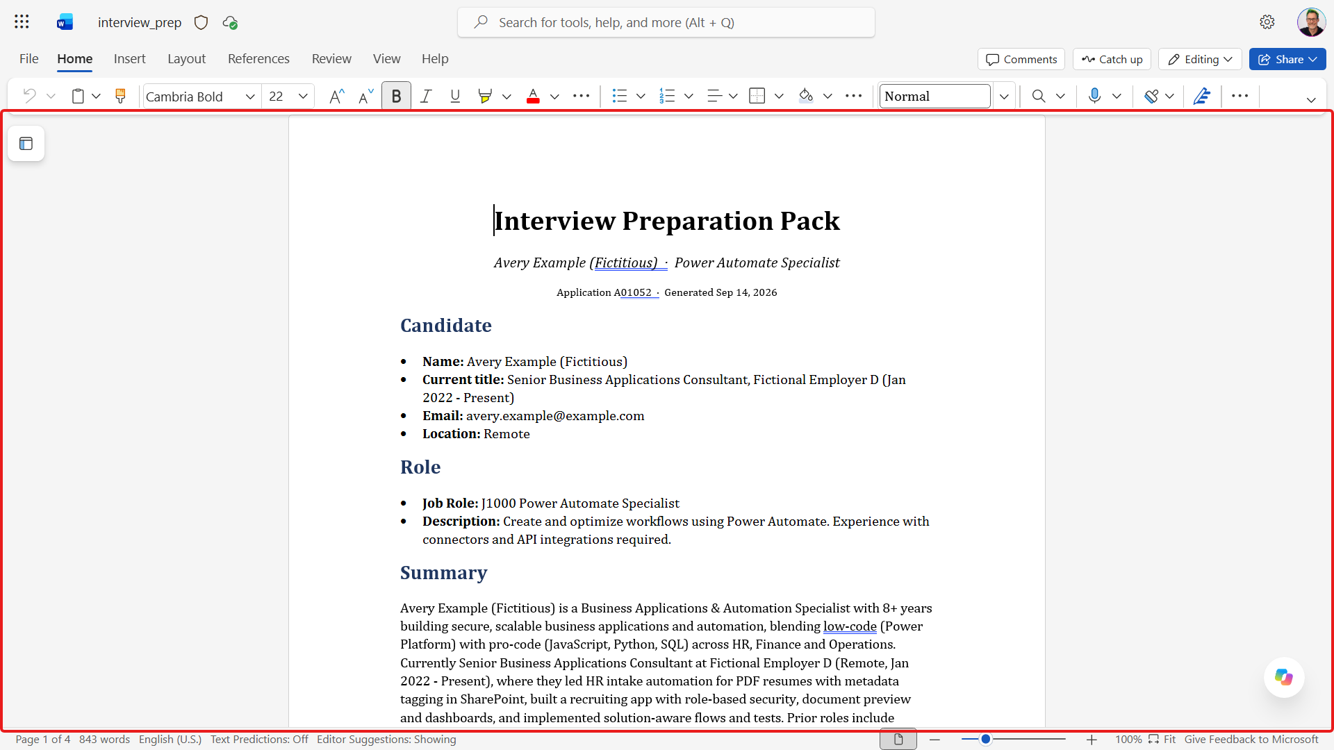Image resolution: width=1334 pixels, height=750 pixels.
Task: Expand the paste options dropdown
Action: [x=97, y=96]
